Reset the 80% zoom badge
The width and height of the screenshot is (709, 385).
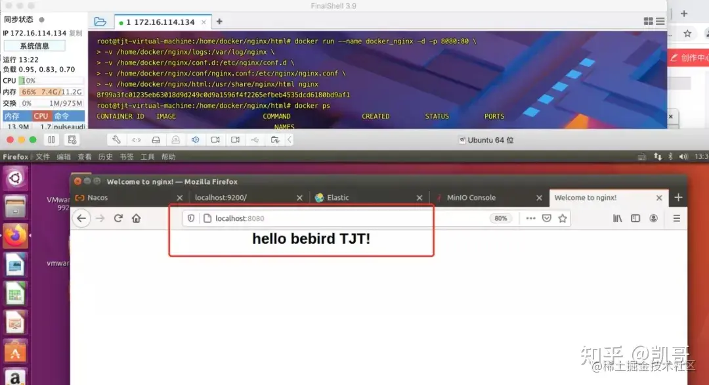pyautogui.click(x=500, y=219)
